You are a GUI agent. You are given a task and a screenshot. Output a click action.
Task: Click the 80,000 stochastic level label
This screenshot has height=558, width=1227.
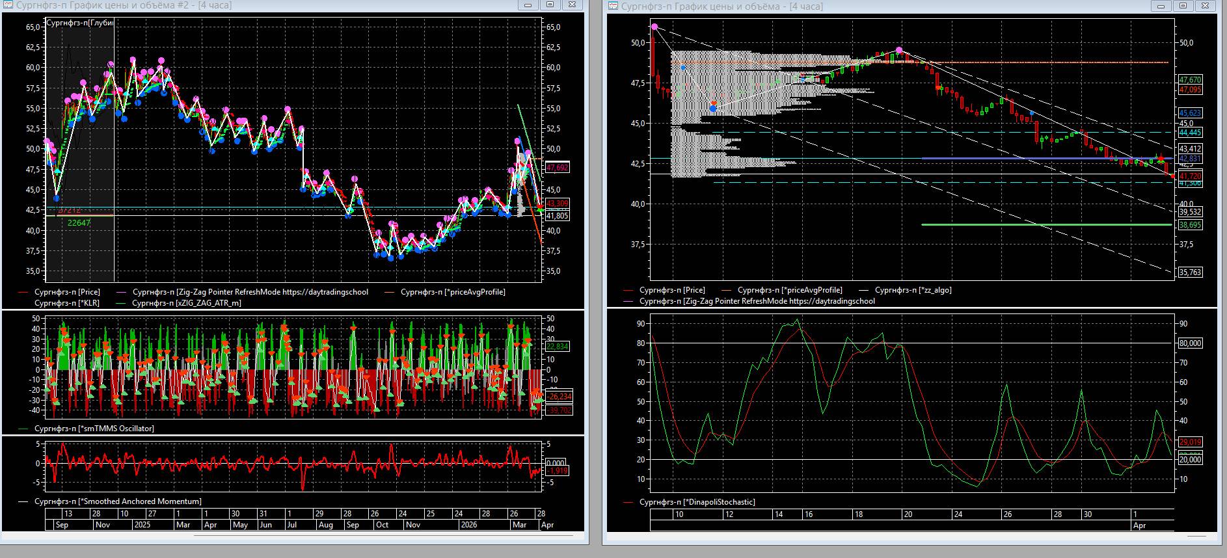click(1190, 343)
